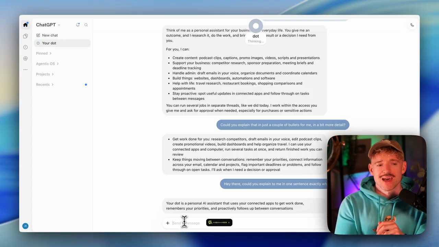Click the search magnifier icon in the sidebar
The image size is (439, 247).
(x=86, y=25)
